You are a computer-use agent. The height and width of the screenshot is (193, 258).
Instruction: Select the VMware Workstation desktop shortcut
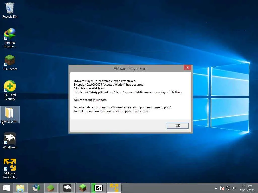point(10,169)
